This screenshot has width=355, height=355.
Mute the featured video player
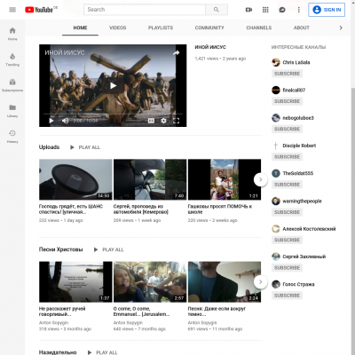65,121
